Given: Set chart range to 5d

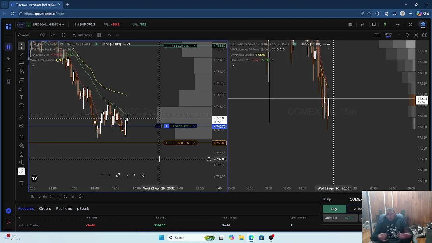Looking at the screenshot, I should coord(66,197).
